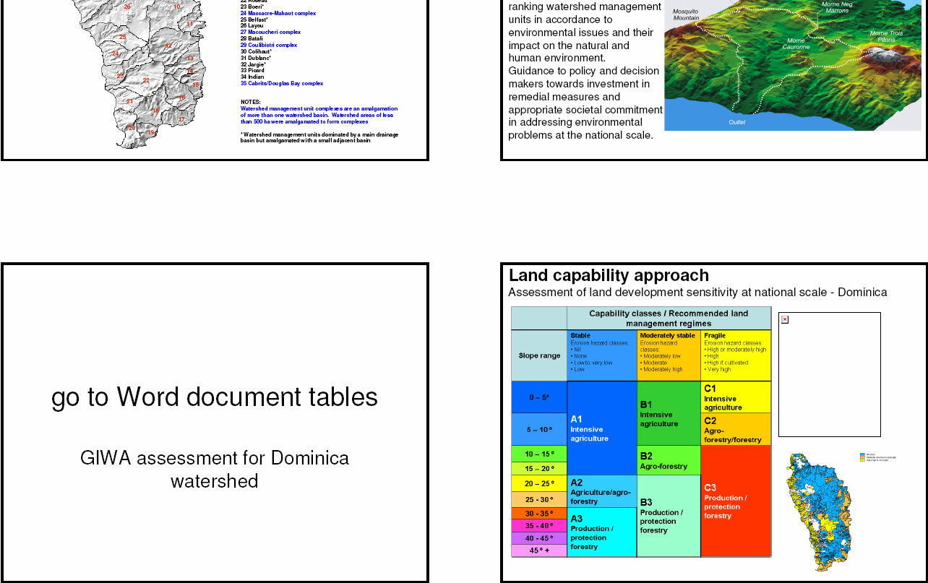Click the broken image red X icon
The height and width of the screenshot is (583, 928).
coord(785,319)
